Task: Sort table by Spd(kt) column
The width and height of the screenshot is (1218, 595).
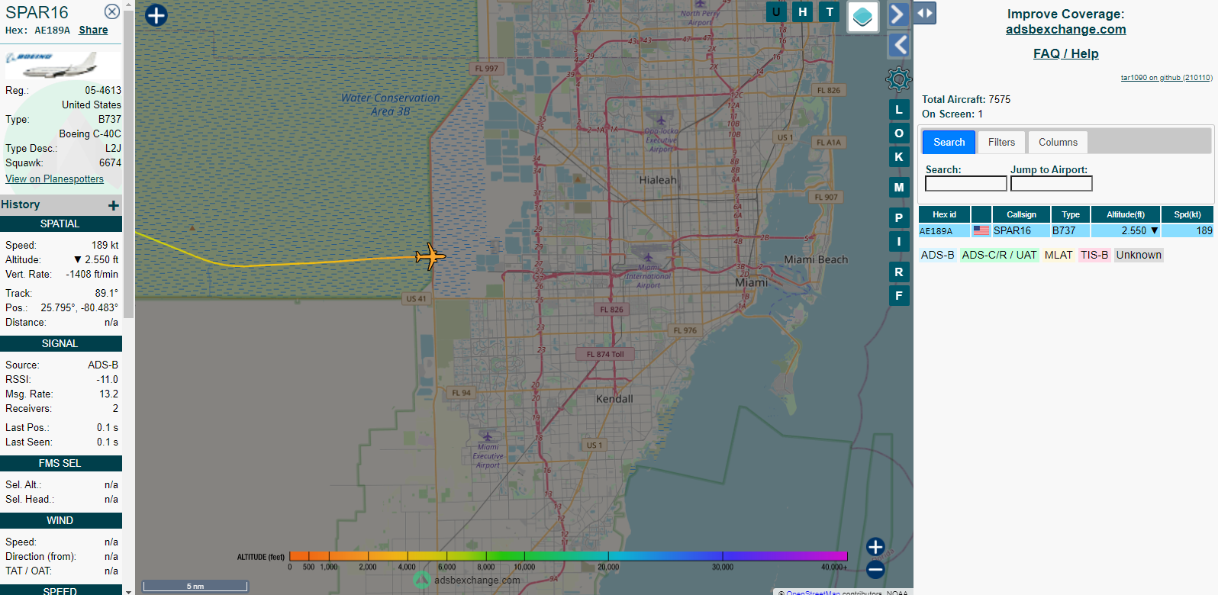Action: [x=1187, y=214]
